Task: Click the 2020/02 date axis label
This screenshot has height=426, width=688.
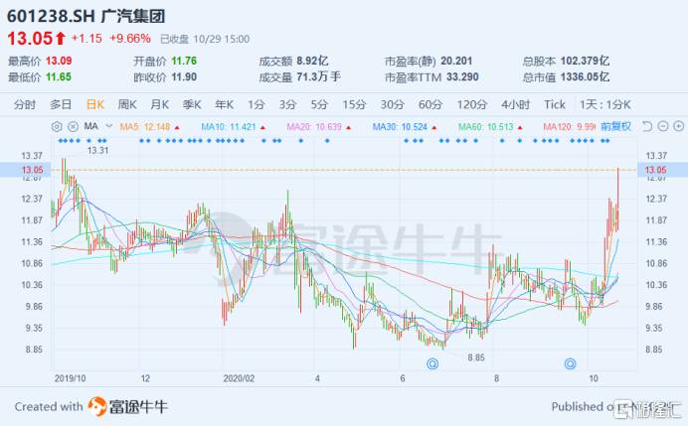Action: (x=239, y=378)
